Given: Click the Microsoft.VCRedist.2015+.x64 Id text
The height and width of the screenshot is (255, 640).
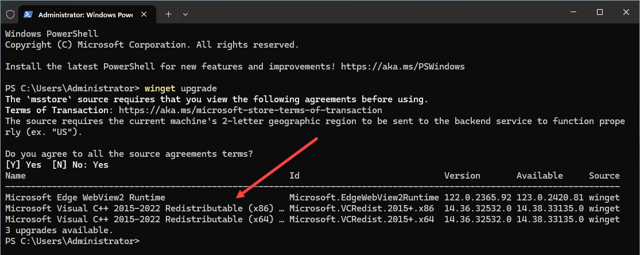Looking at the screenshot, I should coord(362,219).
